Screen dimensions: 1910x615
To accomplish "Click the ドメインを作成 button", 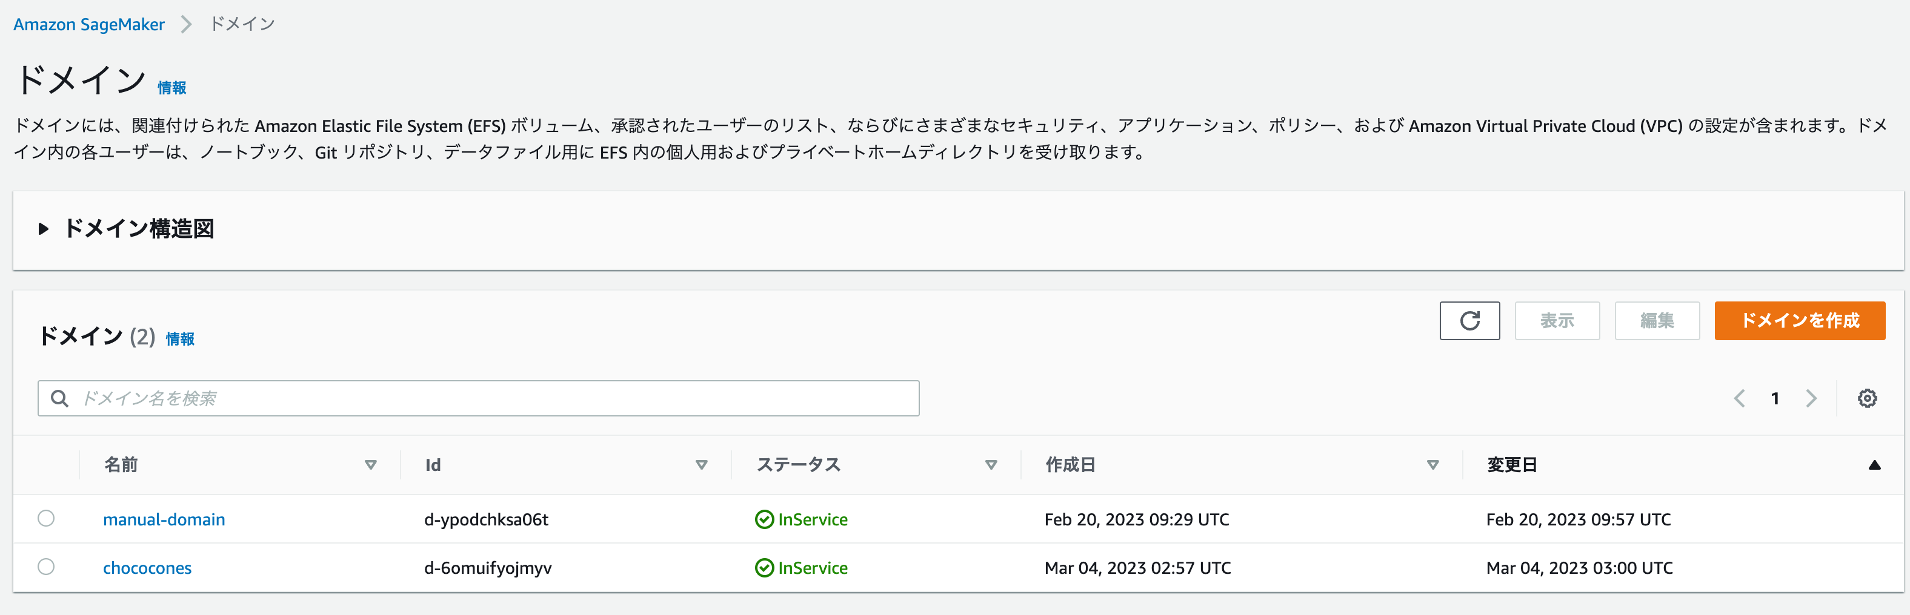I will [1800, 320].
